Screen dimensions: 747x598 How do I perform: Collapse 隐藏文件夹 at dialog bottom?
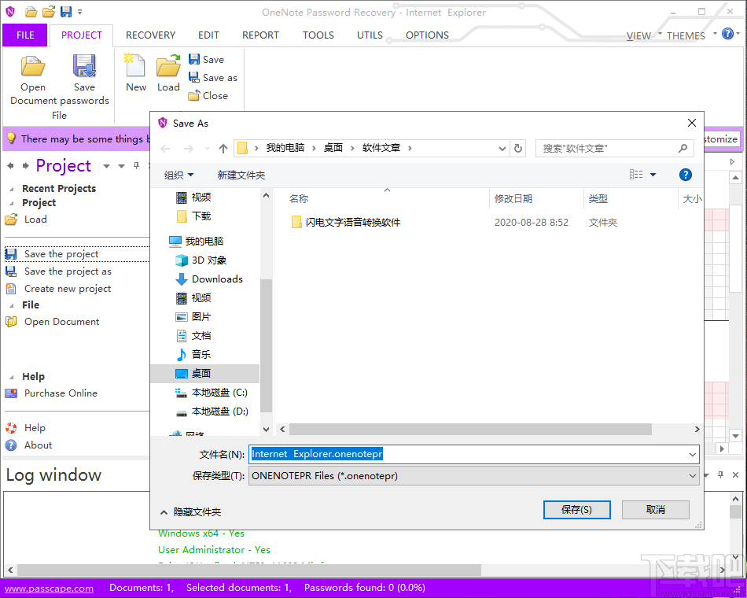(189, 511)
